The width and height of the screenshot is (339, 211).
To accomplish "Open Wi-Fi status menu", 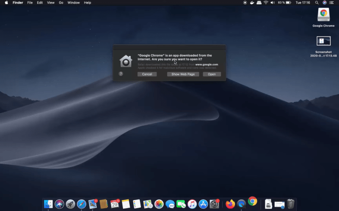I will 266,2.
